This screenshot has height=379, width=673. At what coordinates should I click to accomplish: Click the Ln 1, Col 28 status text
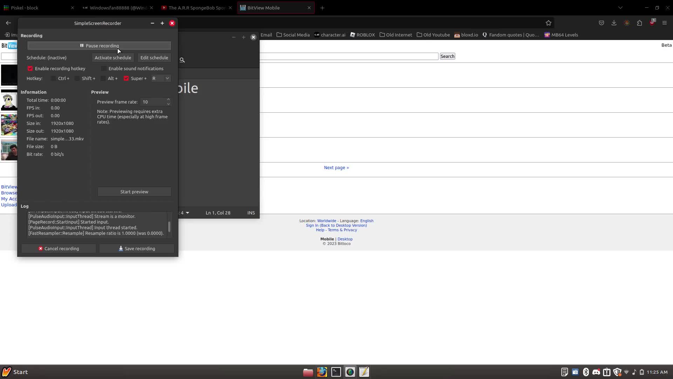coord(218,213)
